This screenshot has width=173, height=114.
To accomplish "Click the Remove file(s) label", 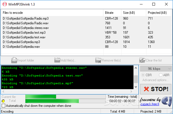I will [x=111, y=60].
